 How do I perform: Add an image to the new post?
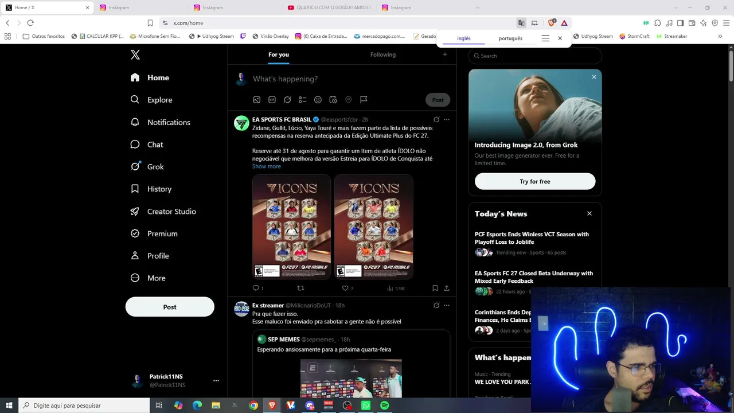point(257,100)
